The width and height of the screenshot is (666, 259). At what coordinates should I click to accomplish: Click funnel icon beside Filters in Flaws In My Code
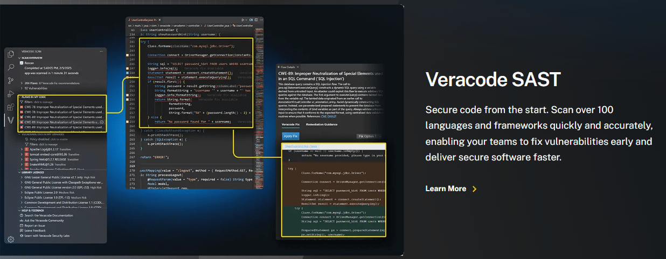tap(22, 102)
